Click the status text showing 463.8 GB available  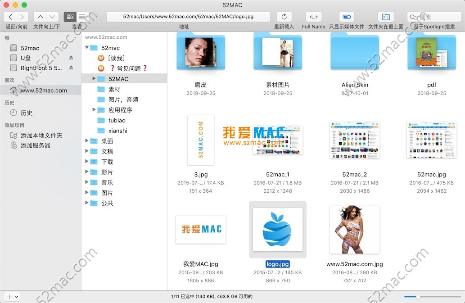tap(212, 297)
